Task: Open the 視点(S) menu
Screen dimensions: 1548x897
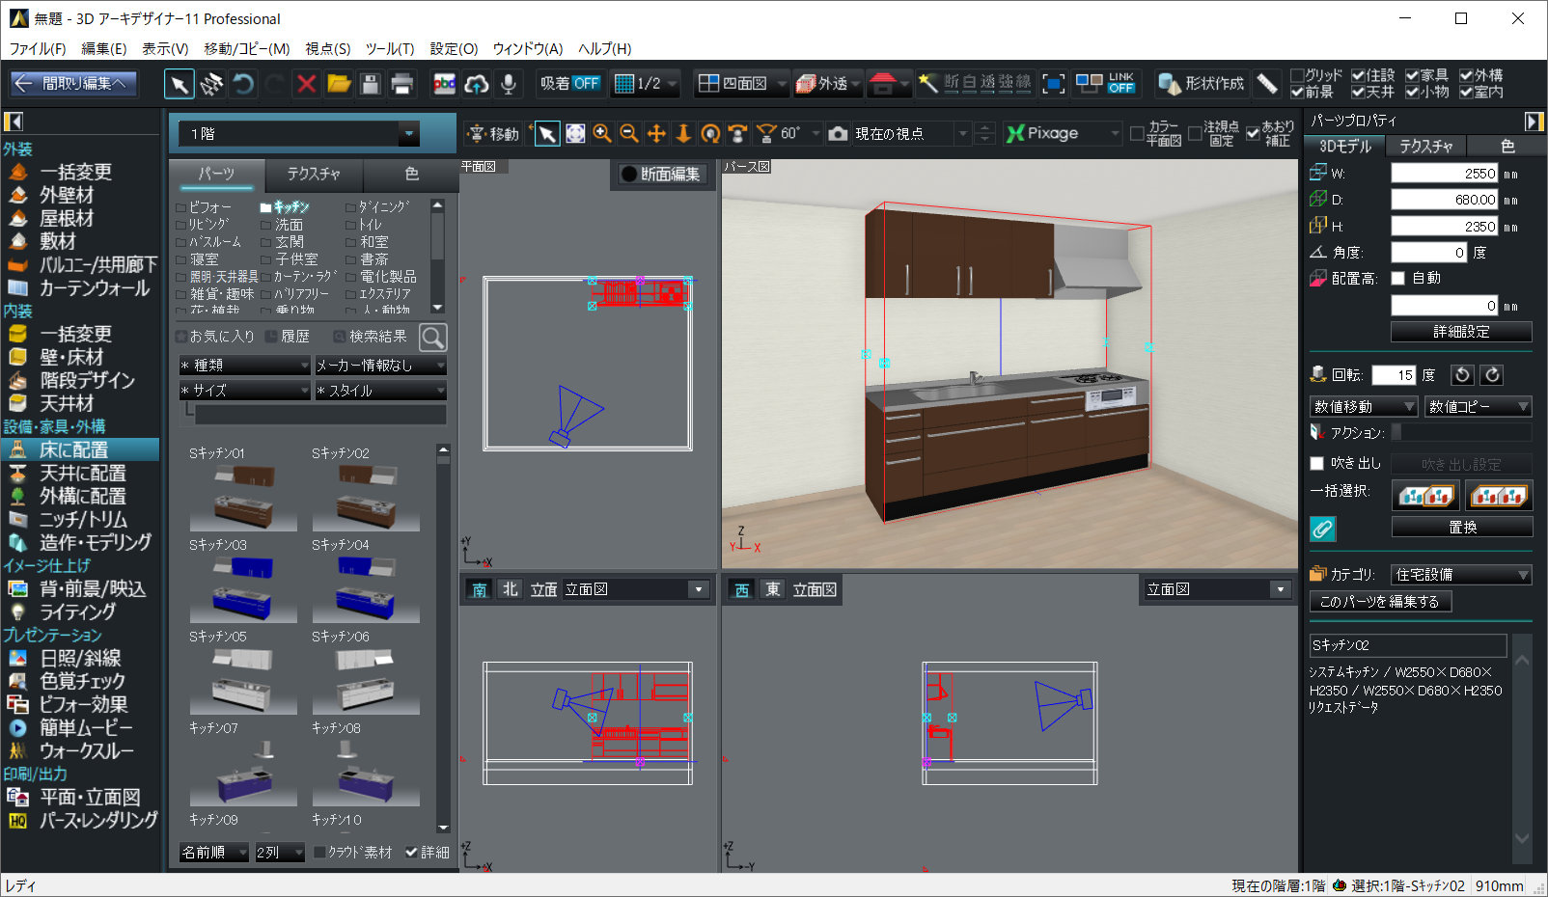Action: 327,48
